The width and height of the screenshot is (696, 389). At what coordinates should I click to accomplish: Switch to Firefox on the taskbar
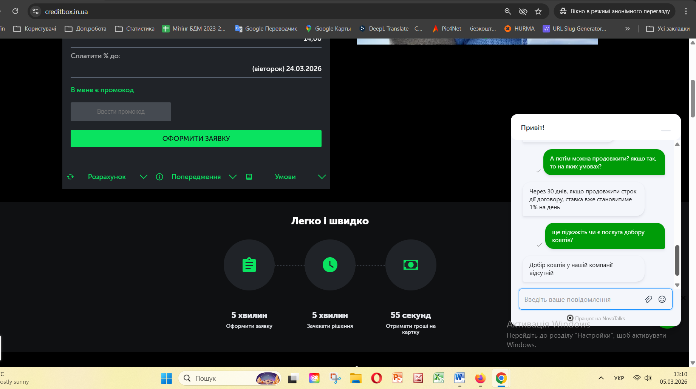pos(481,378)
